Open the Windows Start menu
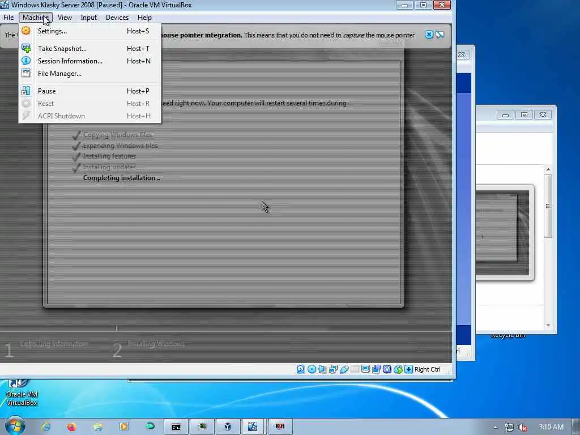 coord(15,426)
